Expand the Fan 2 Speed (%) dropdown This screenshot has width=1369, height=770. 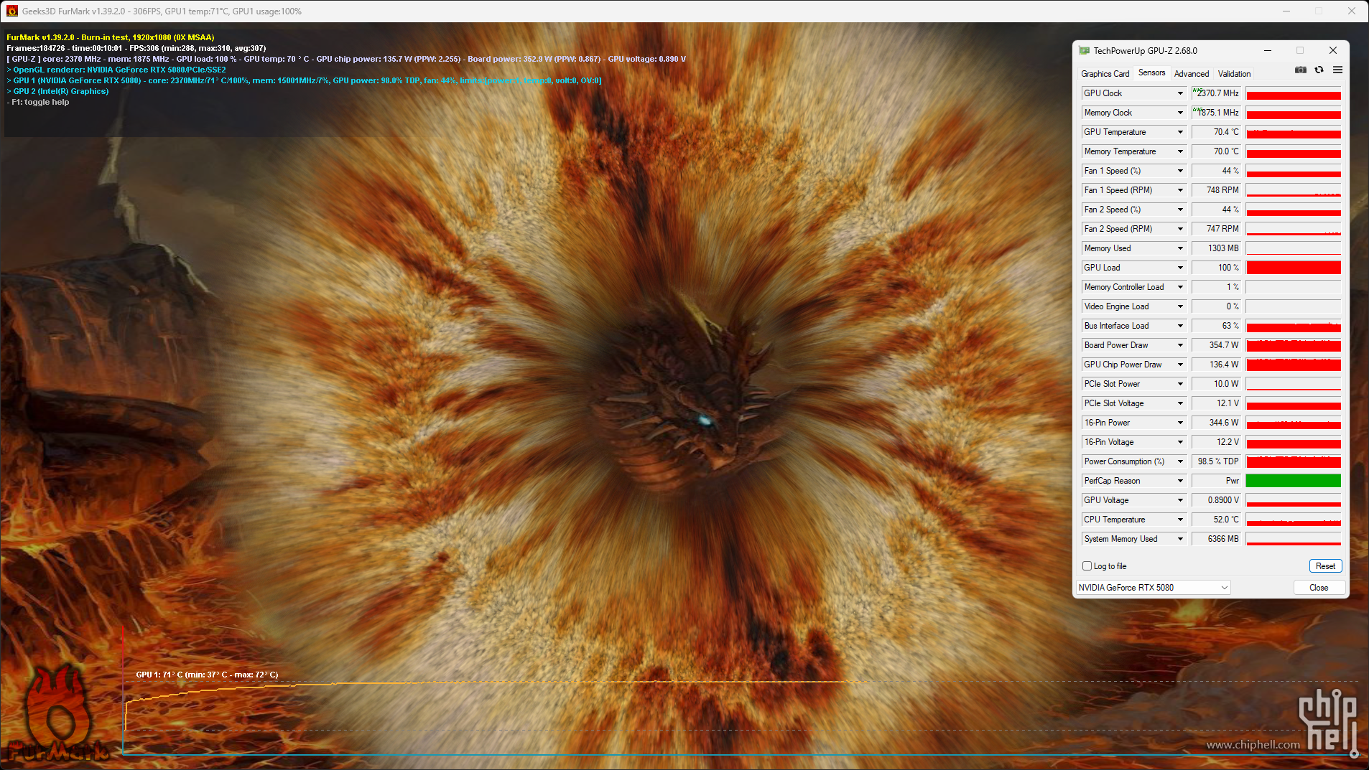click(x=1180, y=210)
